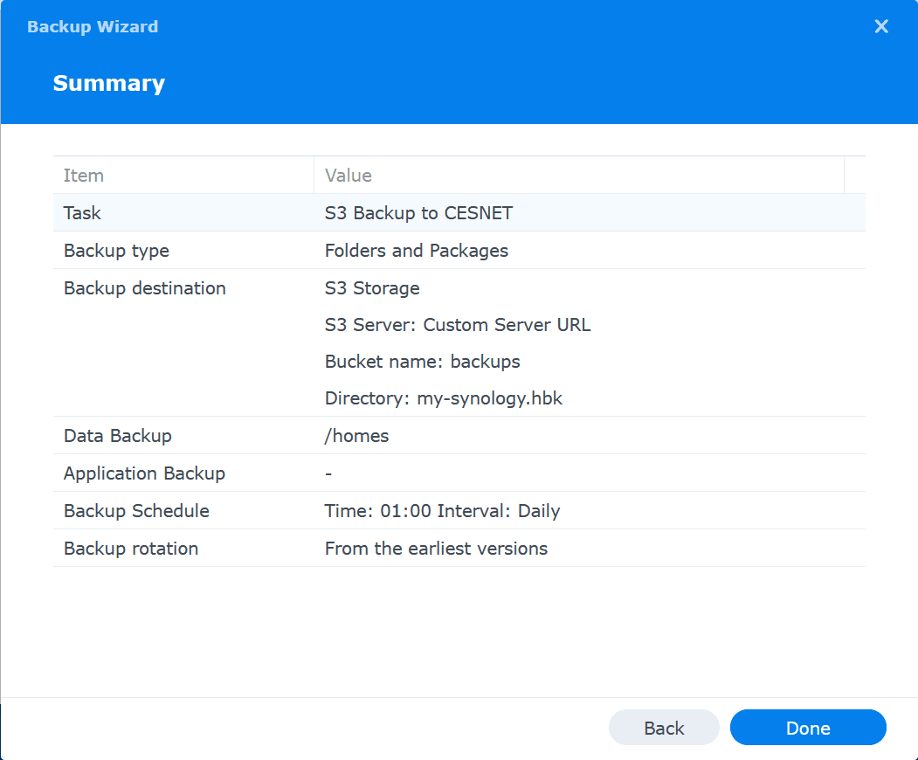Image resolution: width=918 pixels, height=760 pixels.
Task: Select the Backup destination row label
Action: click(144, 288)
